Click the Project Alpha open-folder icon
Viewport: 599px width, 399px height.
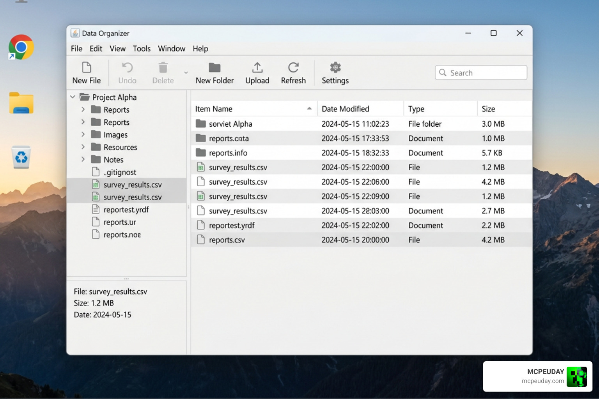pos(85,97)
